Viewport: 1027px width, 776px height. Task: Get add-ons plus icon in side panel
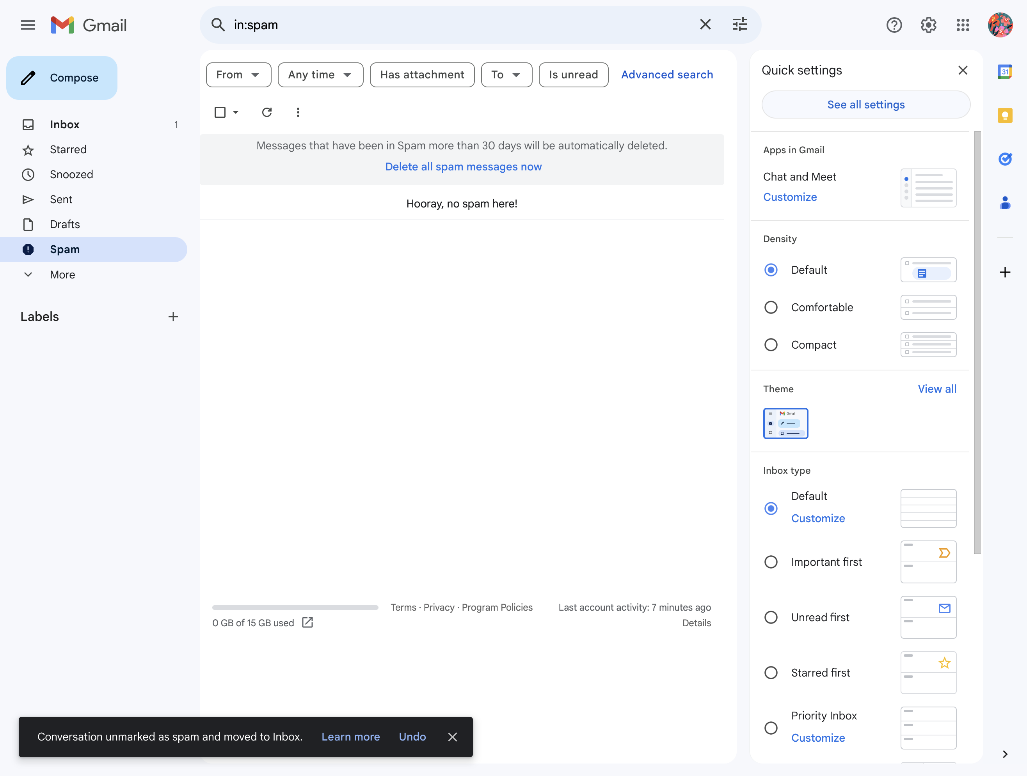(x=1005, y=272)
